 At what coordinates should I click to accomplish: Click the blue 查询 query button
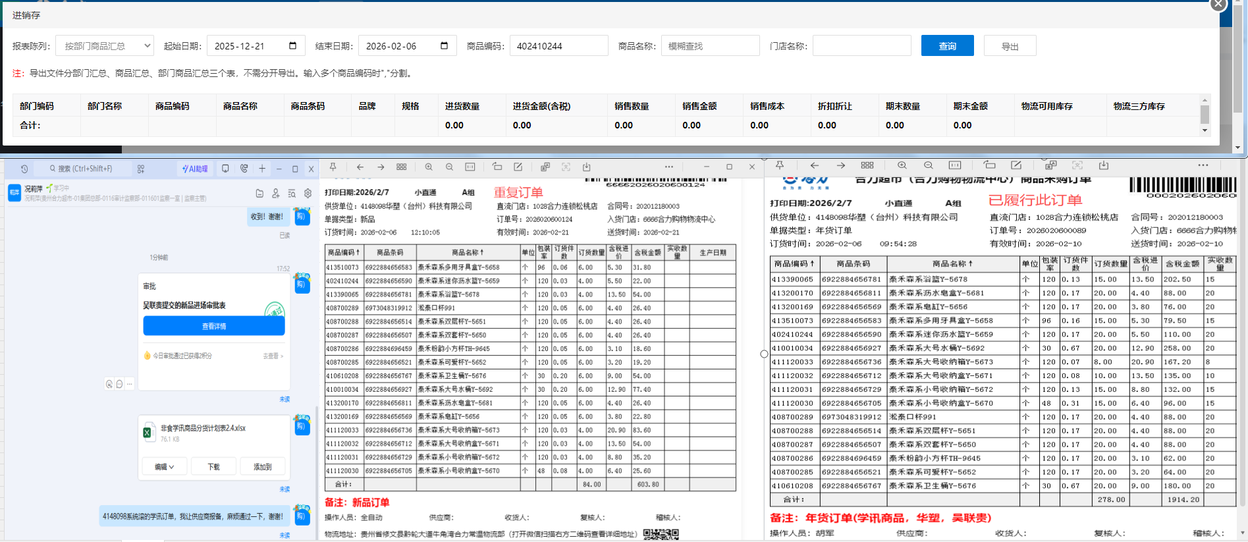click(x=947, y=46)
